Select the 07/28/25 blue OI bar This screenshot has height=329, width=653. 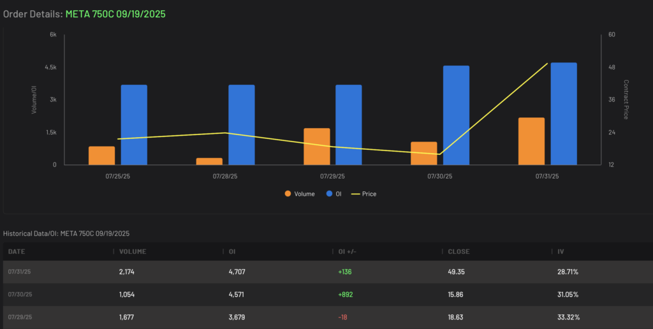point(242,125)
